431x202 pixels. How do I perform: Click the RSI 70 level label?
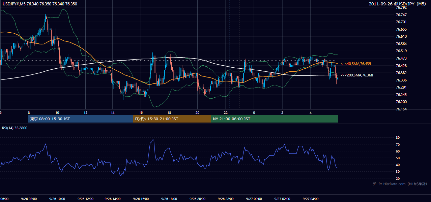[x=398, y=144]
